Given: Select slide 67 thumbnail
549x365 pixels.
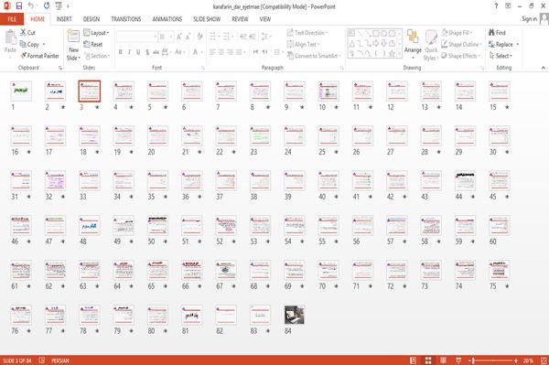Looking at the screenshot, I should click(x=226, y=270).
